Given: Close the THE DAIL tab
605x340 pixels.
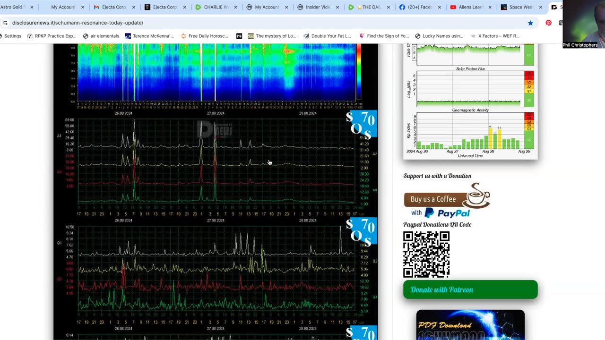Looking at the screenshot, I should pos(389,7).
